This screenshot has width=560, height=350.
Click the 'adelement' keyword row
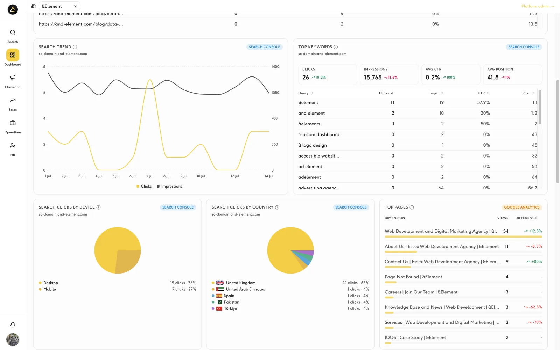point(418,177)
